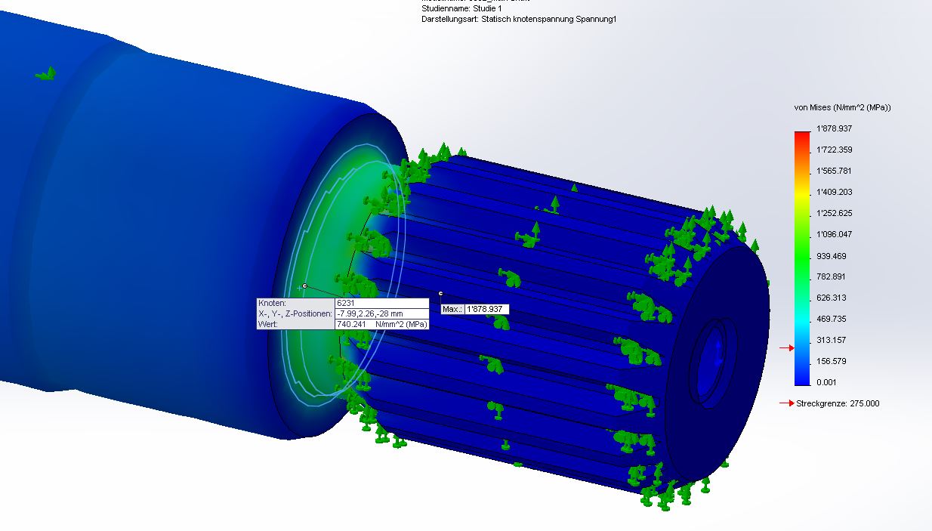
Task: Click the Darstellungsart plot title text
Action: point(519,19)
